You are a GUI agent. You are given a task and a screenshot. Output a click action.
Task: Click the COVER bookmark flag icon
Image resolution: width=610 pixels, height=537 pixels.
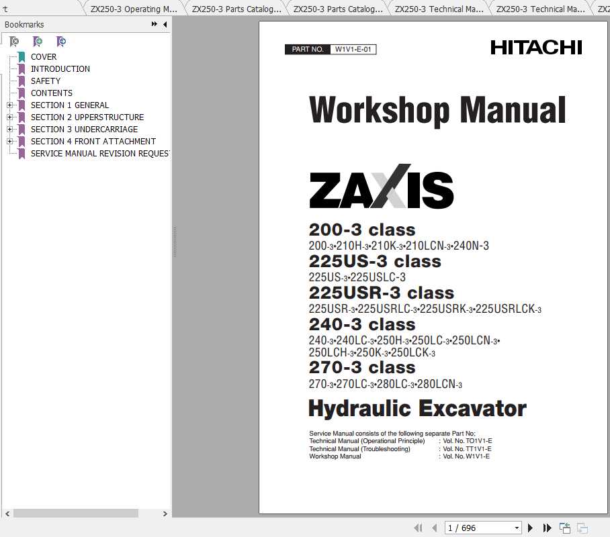21,56
